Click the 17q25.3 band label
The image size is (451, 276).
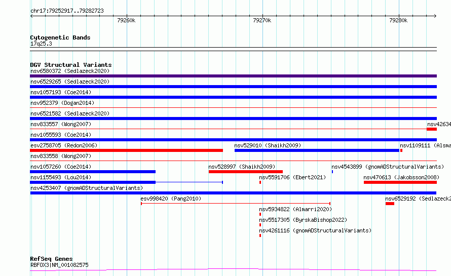coord(41,44)
